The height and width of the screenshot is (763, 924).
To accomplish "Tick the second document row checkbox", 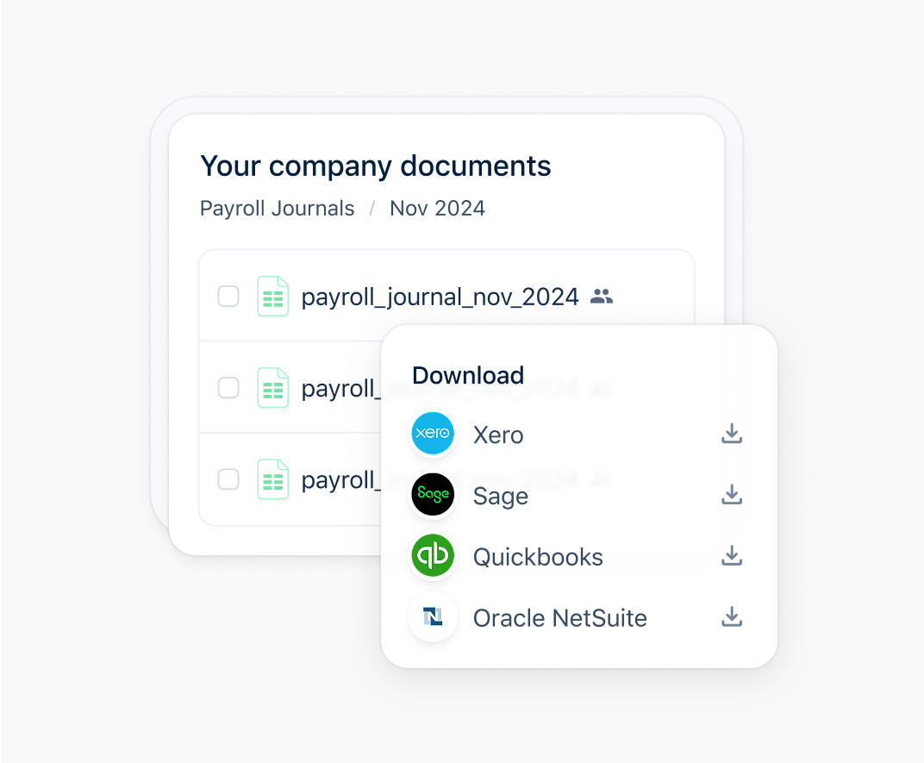I will [228, 388].
